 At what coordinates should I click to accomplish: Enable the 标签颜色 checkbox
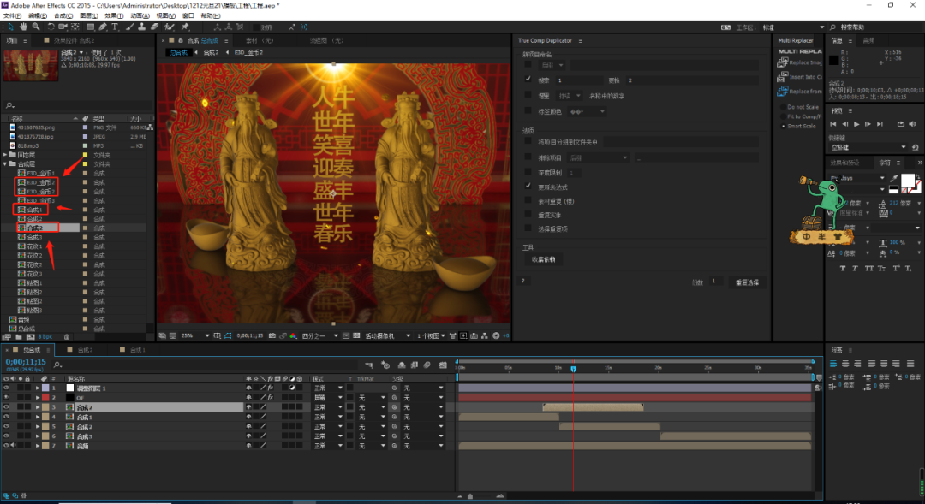528,111
